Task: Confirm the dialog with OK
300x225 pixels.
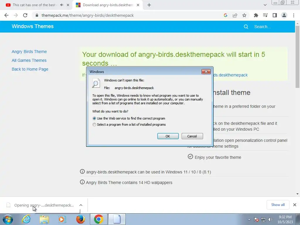Action: 168,136
